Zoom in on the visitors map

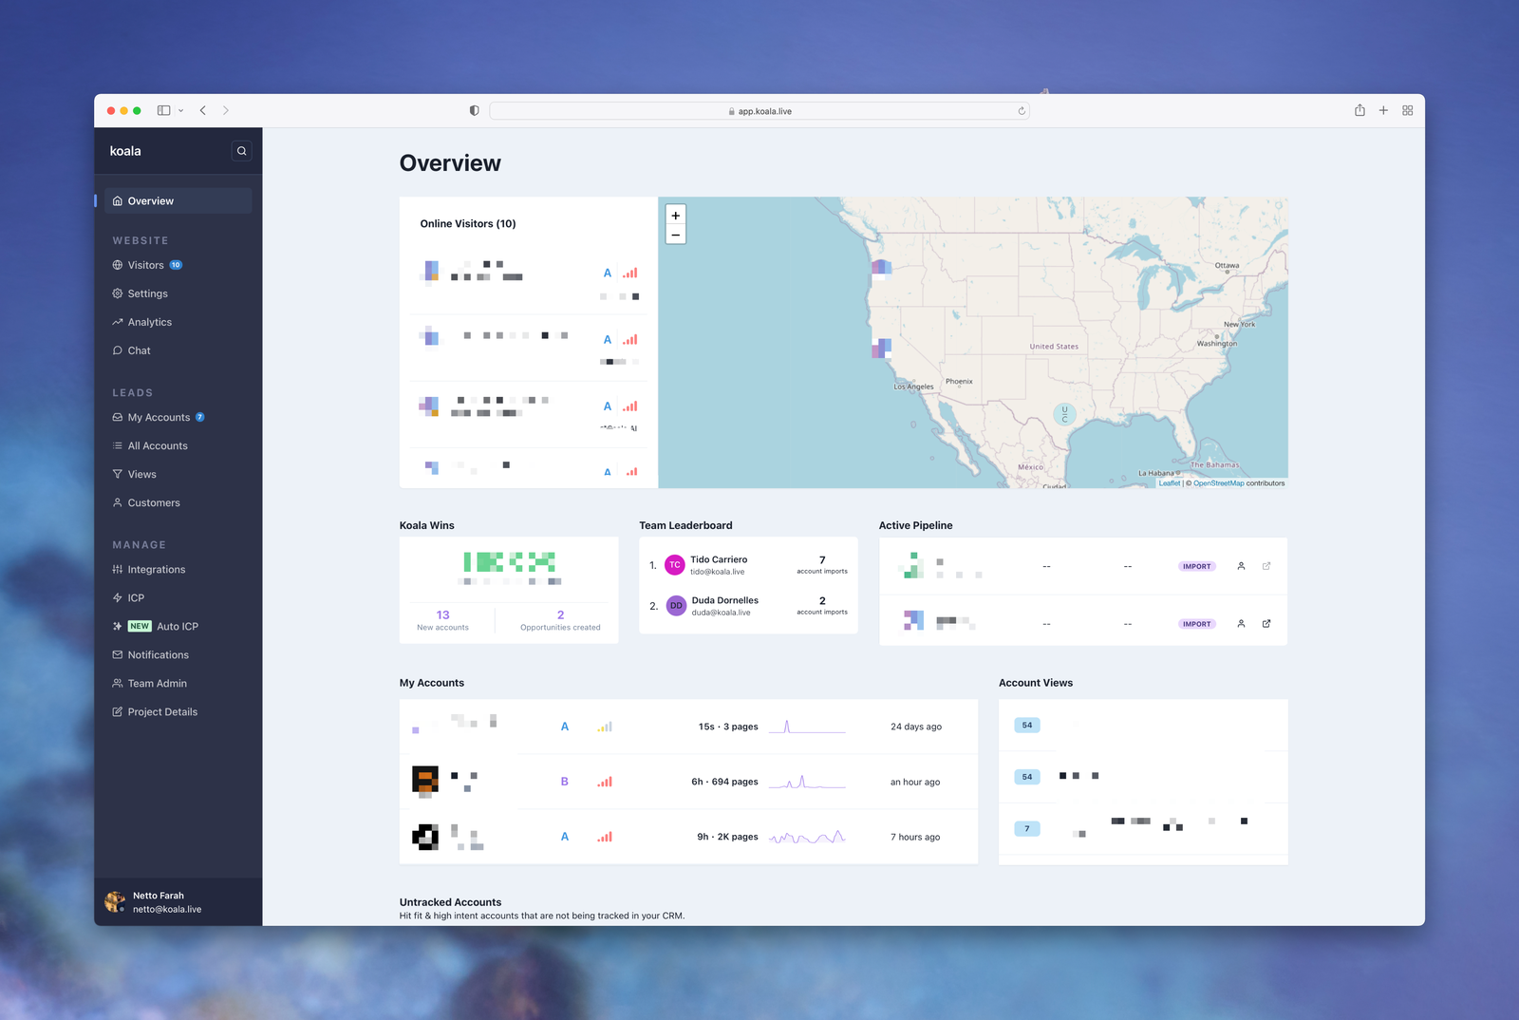pyautogui.click(x=676, y=216)
